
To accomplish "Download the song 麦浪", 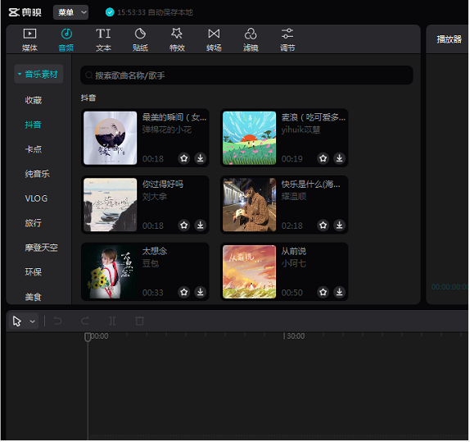I will click(x=339, y=158).
